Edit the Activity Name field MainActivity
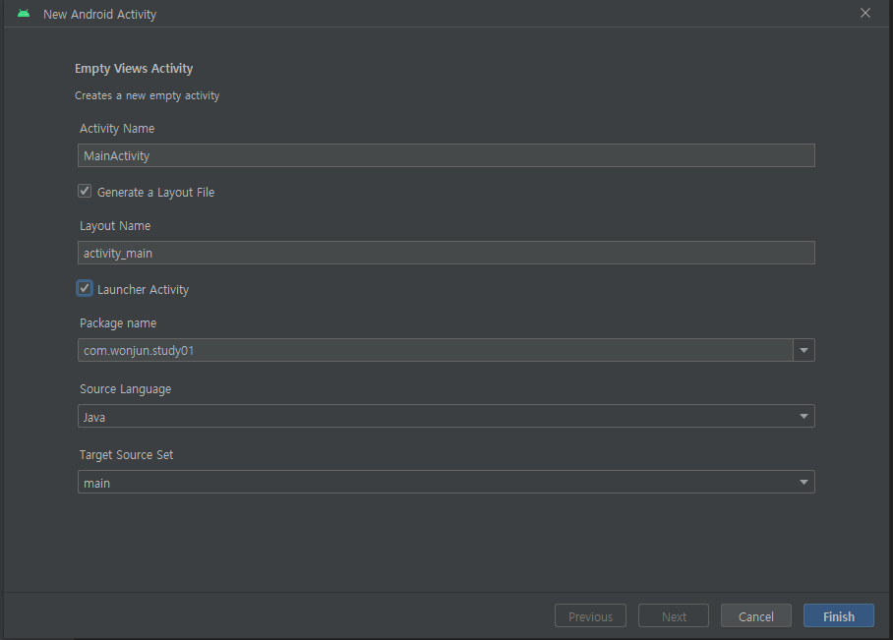The width and height of the screenshot is (893, 640). [446, 155]
